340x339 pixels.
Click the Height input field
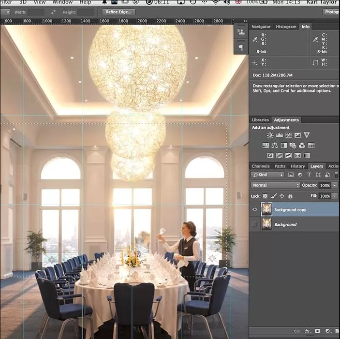[86, 12]
